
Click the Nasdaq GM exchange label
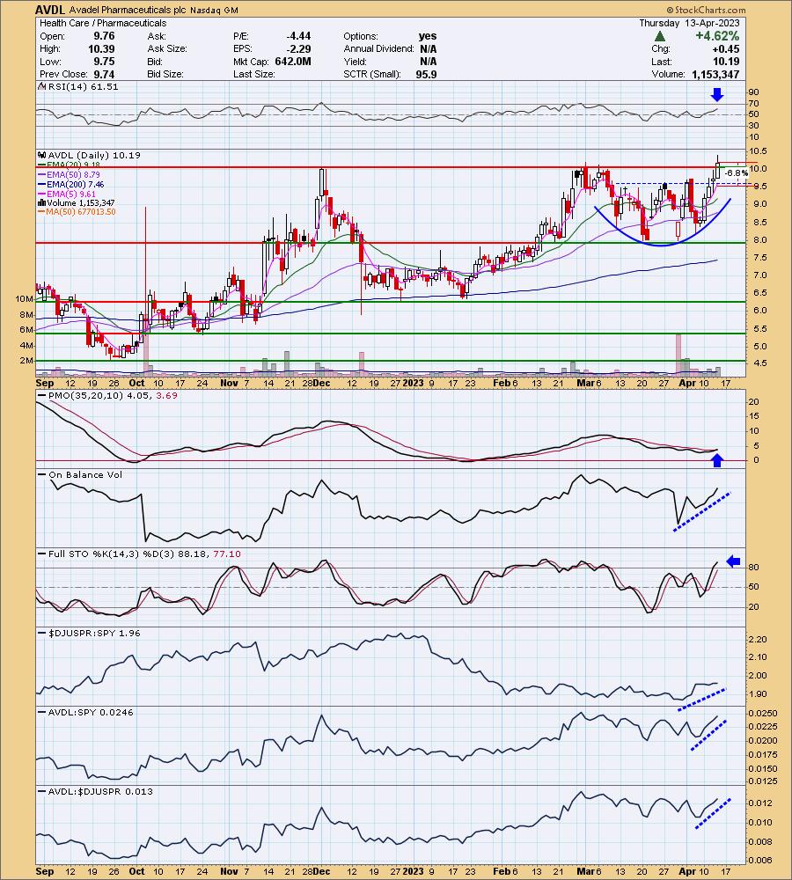(x=214, y=10)
